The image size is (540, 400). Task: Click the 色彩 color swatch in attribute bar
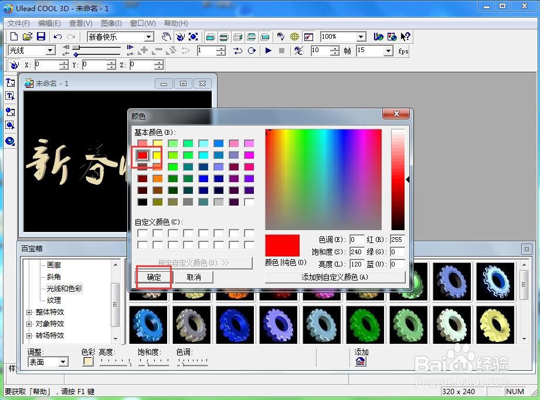[x=88, y=361]
